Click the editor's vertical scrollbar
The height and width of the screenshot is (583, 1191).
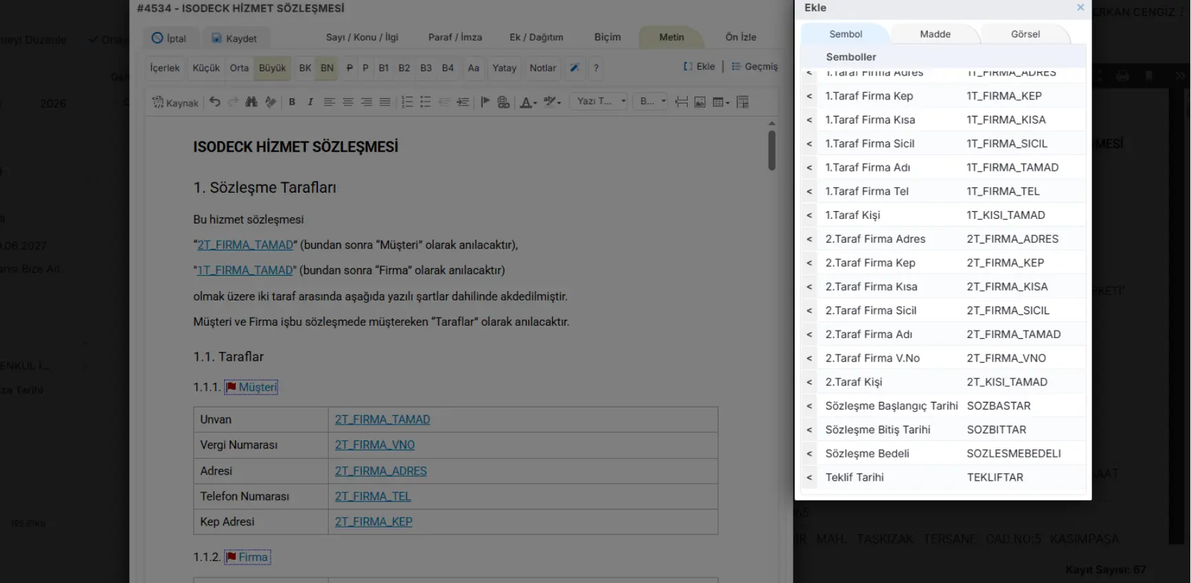772,149
